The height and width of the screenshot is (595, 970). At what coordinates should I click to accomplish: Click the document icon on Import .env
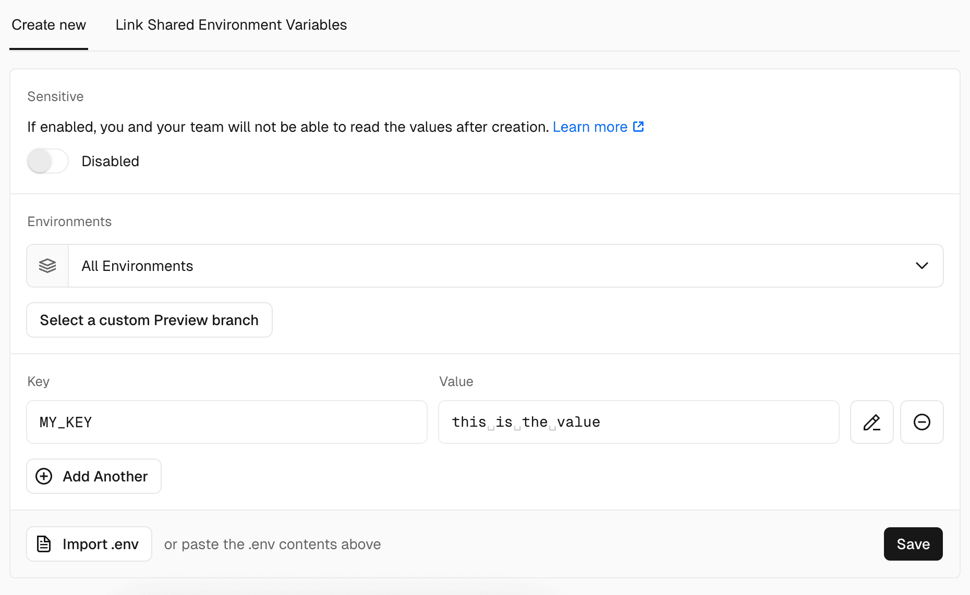[x=44, y=544]
